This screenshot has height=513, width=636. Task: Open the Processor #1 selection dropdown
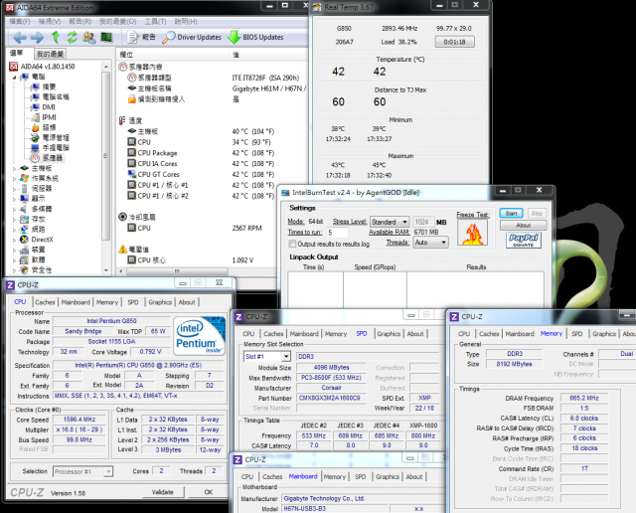point(82,471)
